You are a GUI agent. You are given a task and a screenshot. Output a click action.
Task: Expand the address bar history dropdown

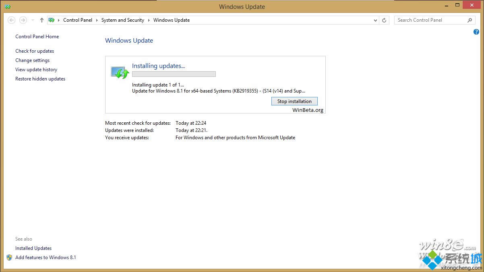(x=375, y=20)
